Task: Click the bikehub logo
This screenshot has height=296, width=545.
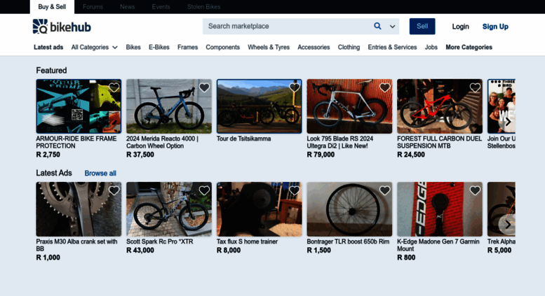Action: (62, 27)
